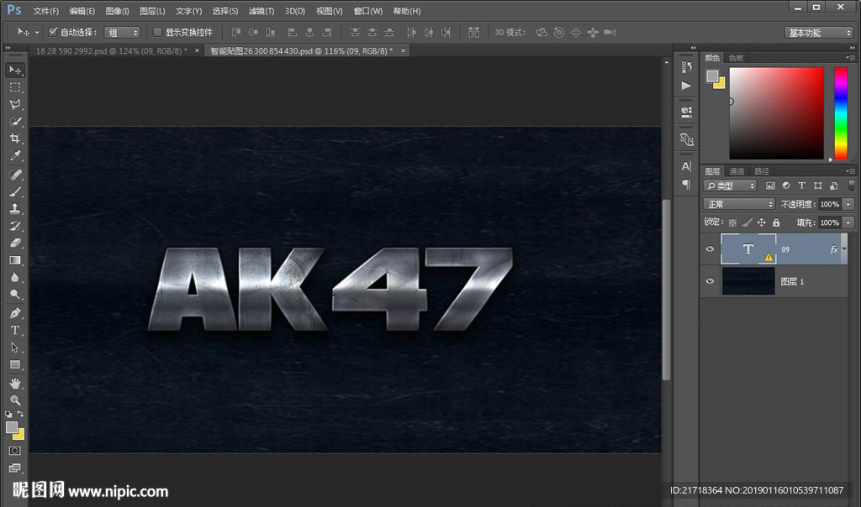The height and width of the screenshot is (507, 861).
Task: Switch to 18 28 590 2992.psd document tab
Action: click(x=112, y=50)
